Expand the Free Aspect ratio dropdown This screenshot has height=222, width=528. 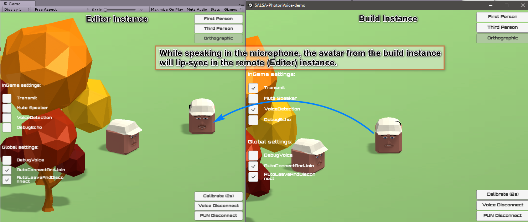[x=61, y=10]
